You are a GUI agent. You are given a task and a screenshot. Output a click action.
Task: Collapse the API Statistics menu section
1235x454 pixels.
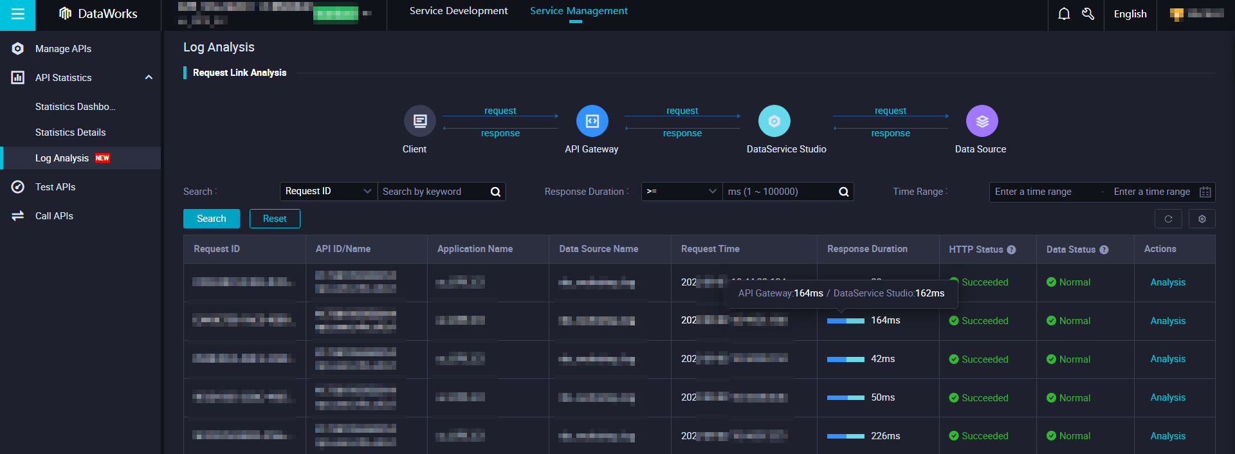pyautogui.click(x=149, y=78)
